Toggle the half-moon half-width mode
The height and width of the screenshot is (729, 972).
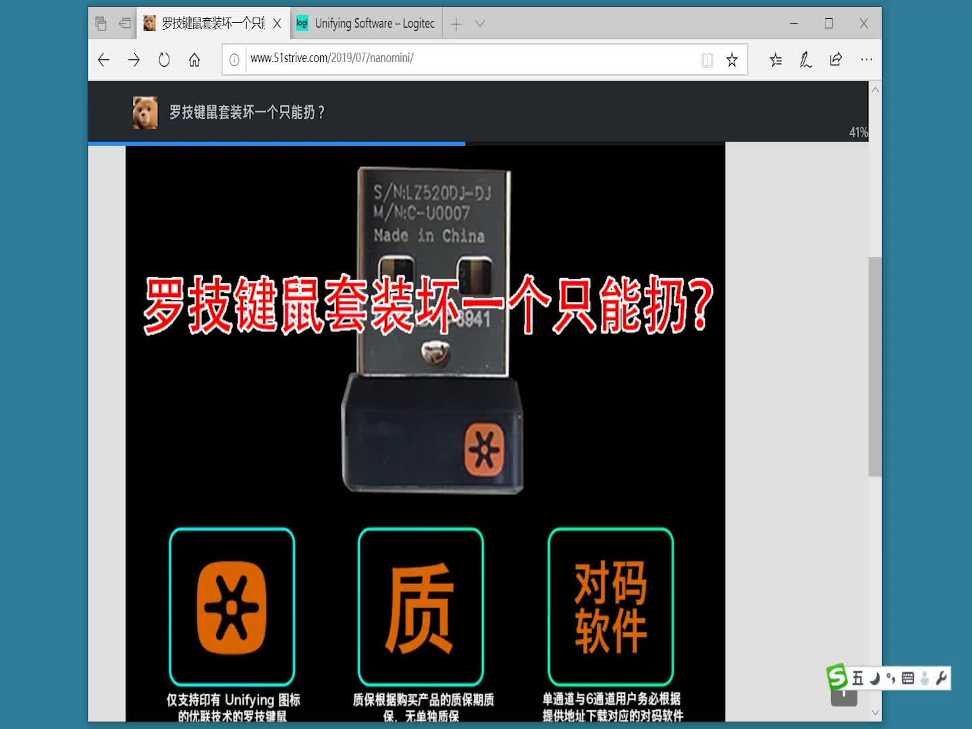[875, 678]
